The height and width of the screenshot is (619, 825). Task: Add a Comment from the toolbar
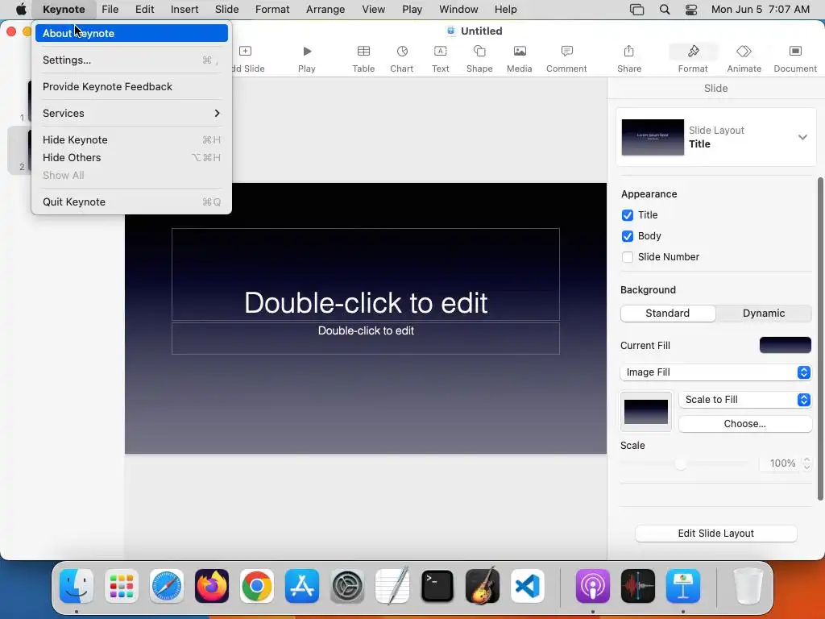[x=566, y=52]
